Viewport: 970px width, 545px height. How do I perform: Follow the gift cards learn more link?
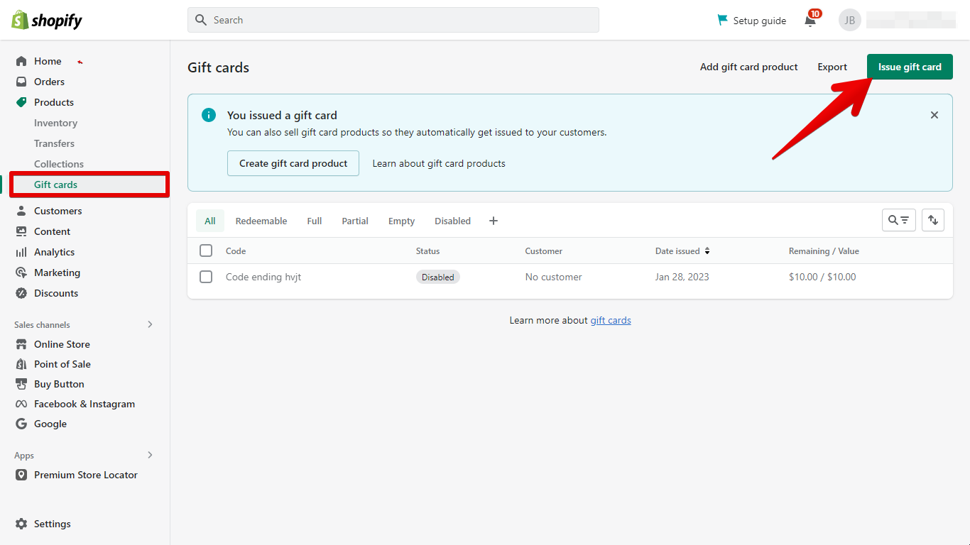[x=611, y=320]
